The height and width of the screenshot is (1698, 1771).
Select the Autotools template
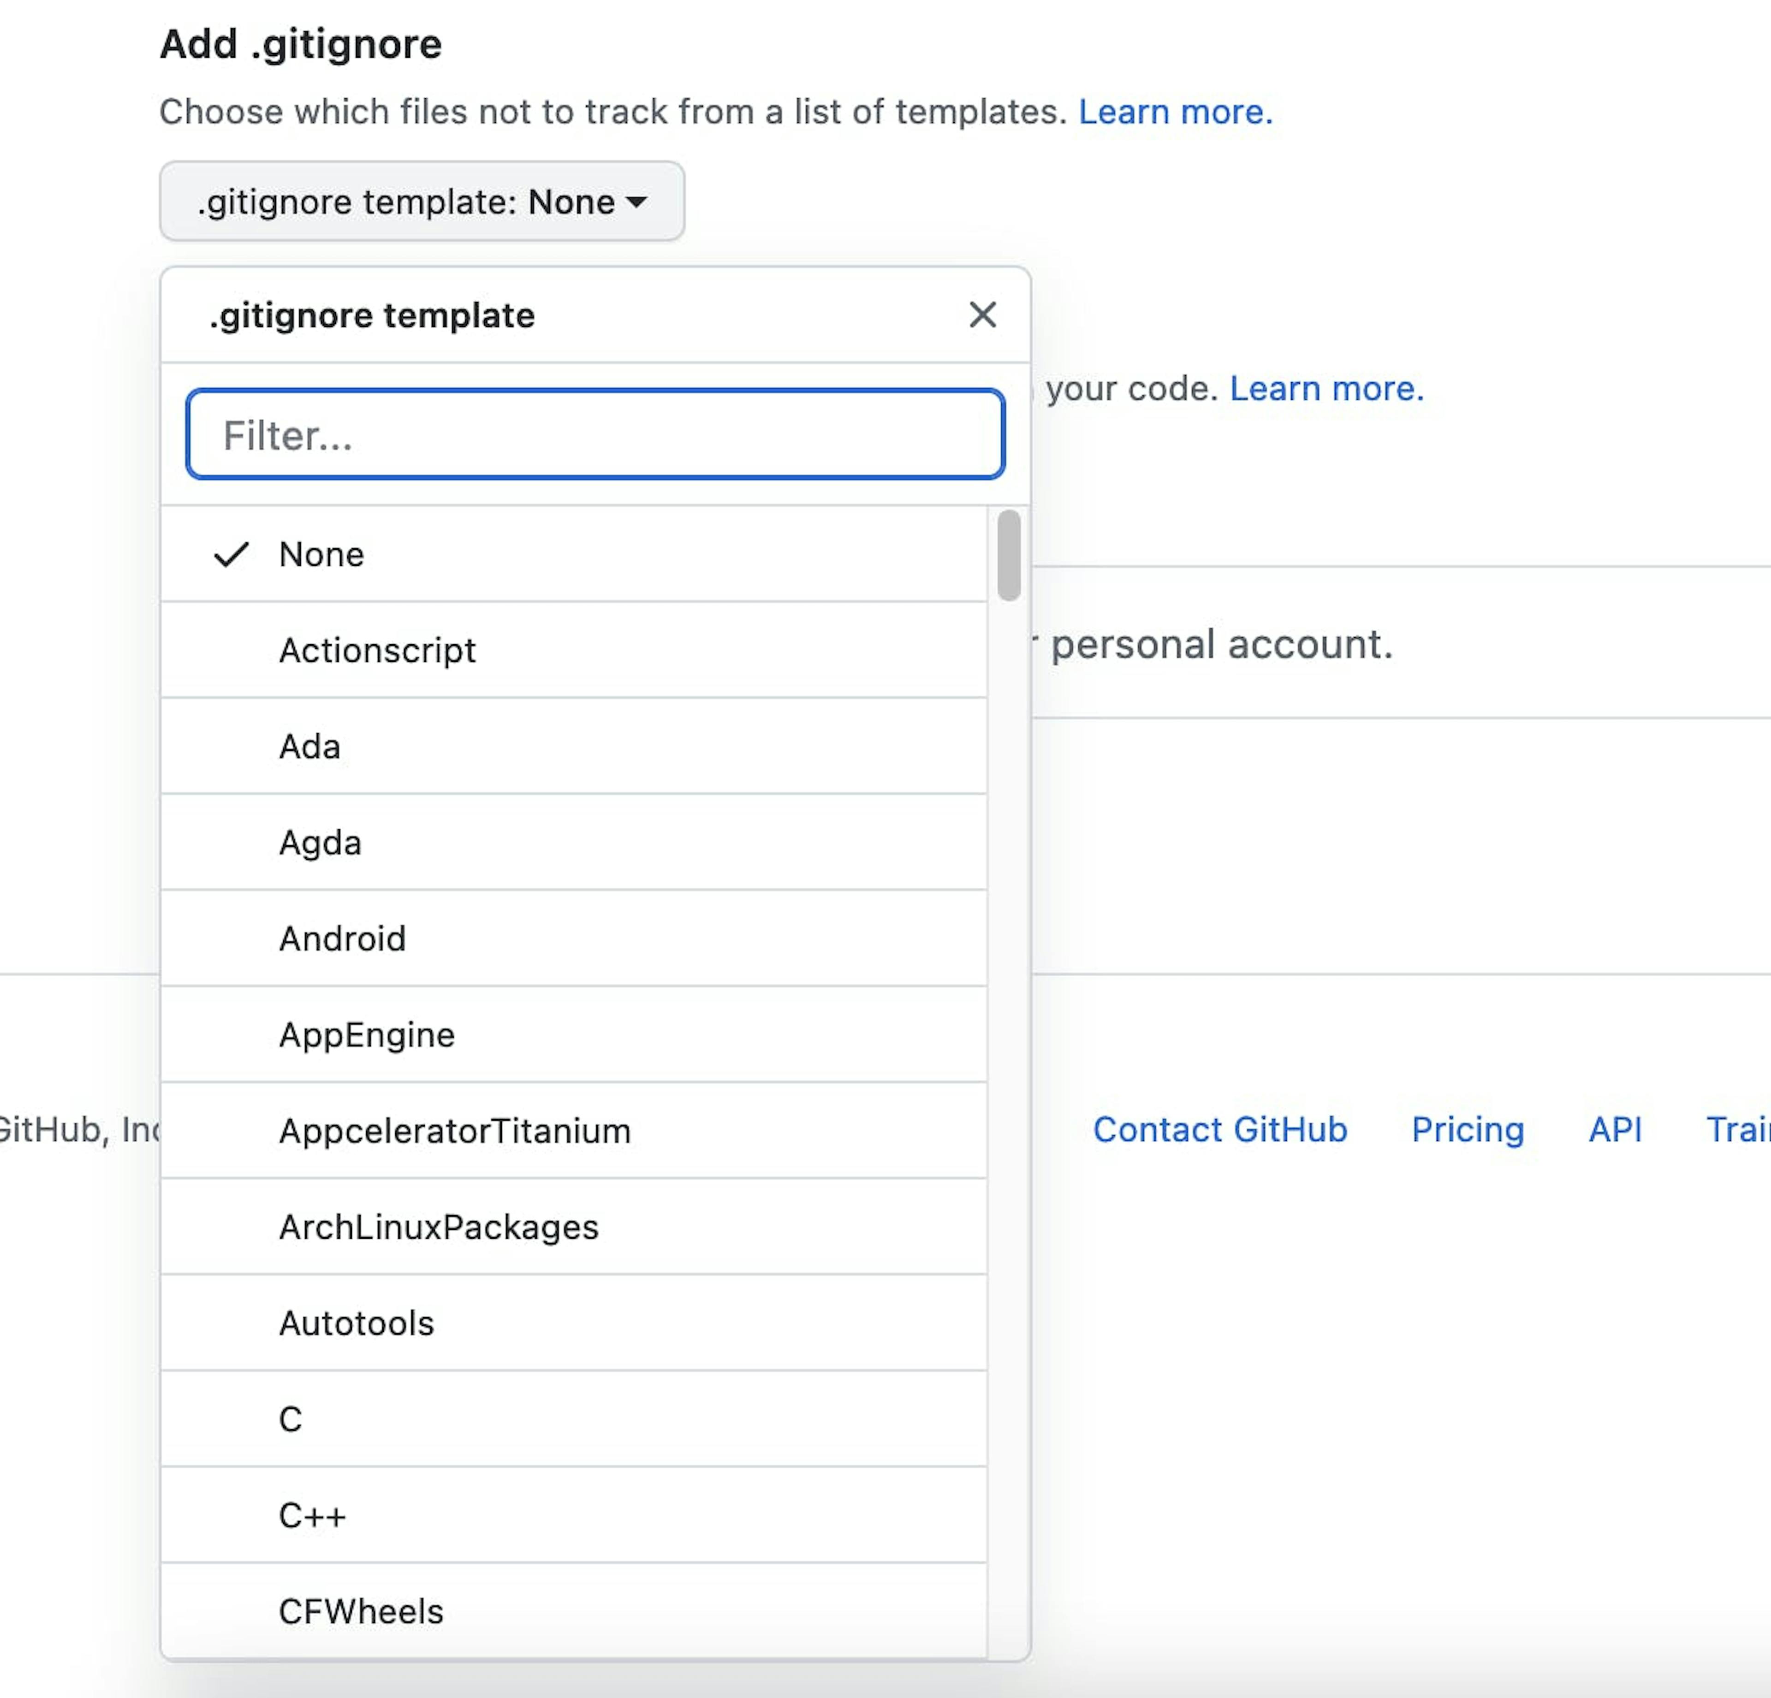click(x=356, y=1324)
